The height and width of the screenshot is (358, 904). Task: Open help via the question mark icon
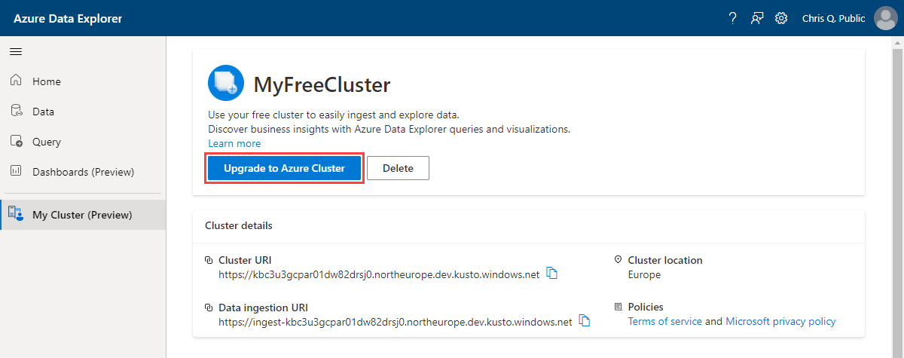(732, 18)
